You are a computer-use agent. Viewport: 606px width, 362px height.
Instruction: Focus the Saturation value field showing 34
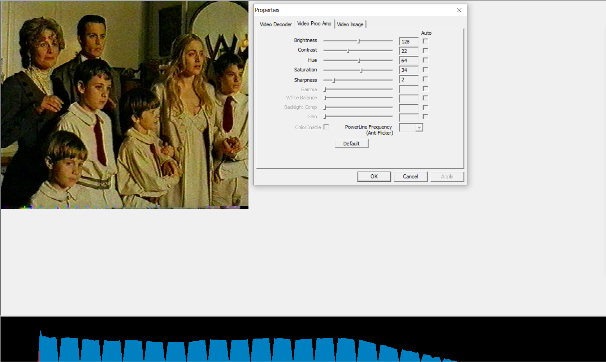pyautogui.click(x=409, y=70)
